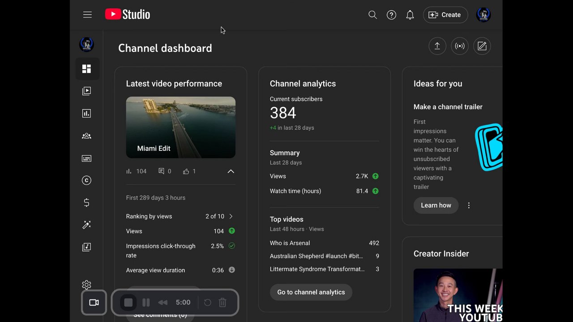Open the Miami Edit video thumbnail
573x322 pixels.
click(x=180, y=127)
